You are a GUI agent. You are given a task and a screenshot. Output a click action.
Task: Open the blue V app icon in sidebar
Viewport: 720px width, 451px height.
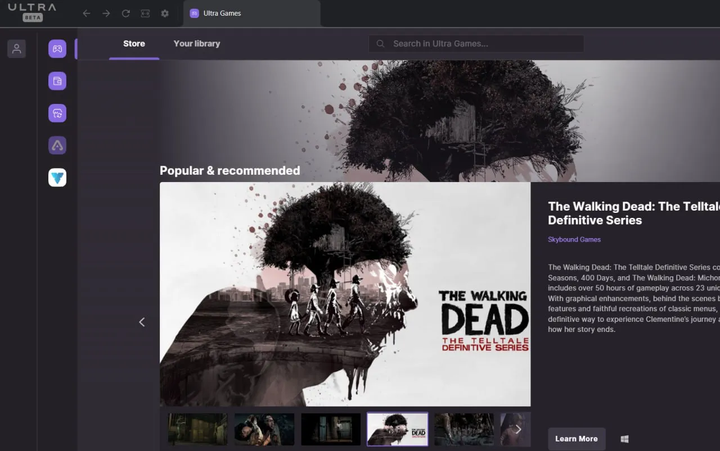[57, 177]
